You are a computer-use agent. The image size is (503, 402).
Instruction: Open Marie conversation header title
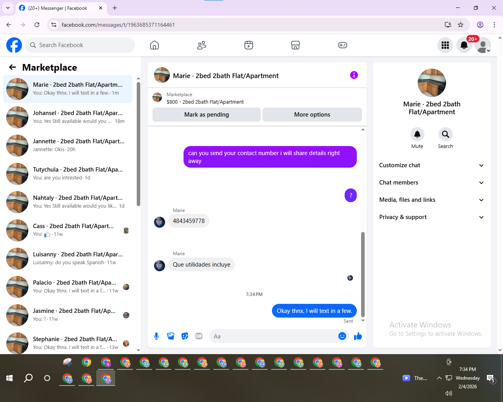(x=226, y=76)
